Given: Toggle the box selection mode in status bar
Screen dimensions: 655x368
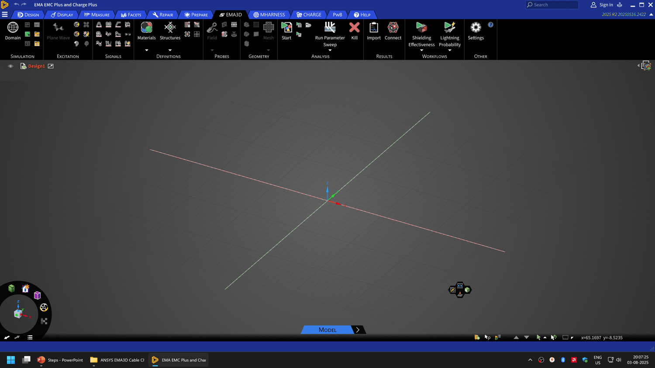Looking at the screenshot, I should 565,337.
